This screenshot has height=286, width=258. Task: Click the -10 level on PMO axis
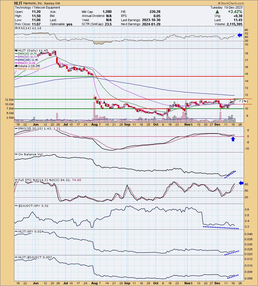(247, 148)
